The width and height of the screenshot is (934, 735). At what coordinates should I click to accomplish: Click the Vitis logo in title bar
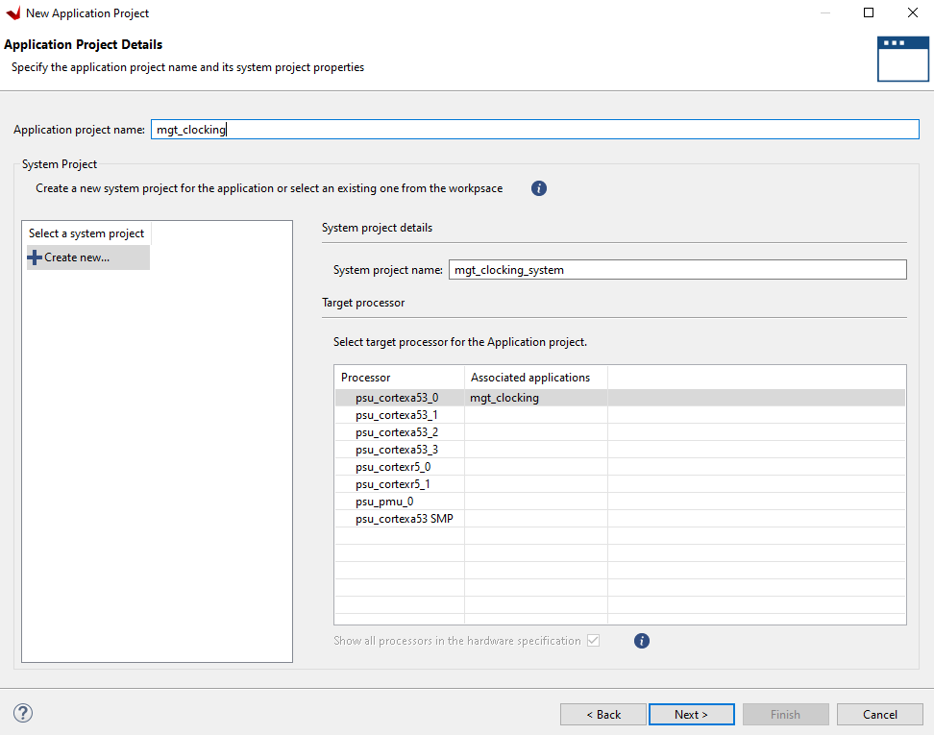coord(13,13)
